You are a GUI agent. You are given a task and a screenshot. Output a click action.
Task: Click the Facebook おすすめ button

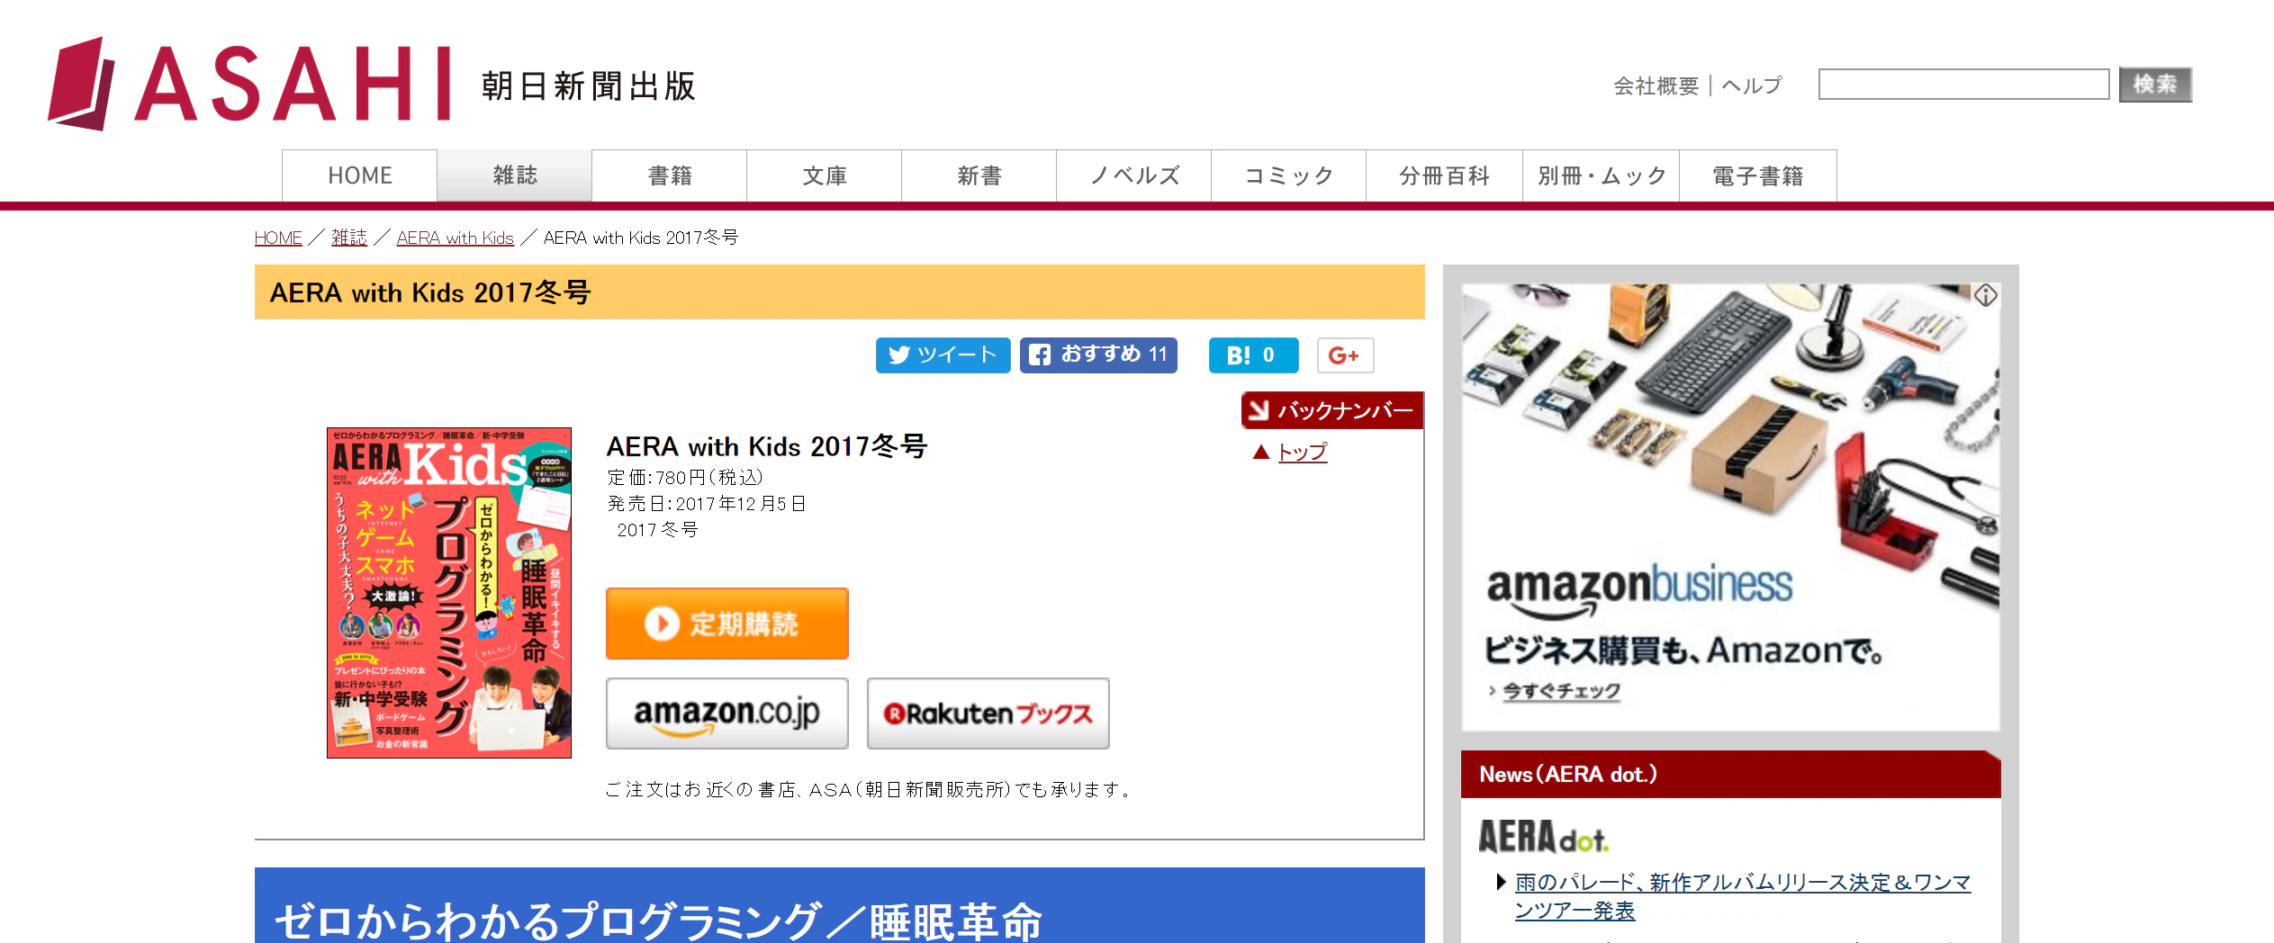pyautogui.click(x=1098, y=355)
